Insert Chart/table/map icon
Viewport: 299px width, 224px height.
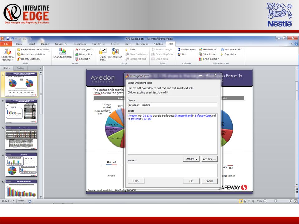point(62,53)
